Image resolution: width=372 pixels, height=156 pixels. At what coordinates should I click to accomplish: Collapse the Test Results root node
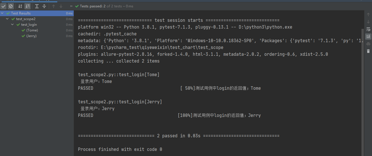point(2,13)
